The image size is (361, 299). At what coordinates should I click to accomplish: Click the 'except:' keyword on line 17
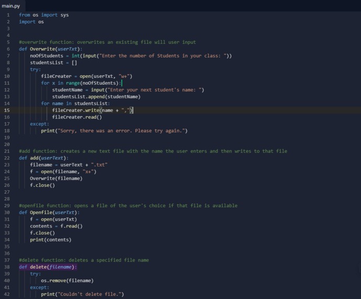39,124
